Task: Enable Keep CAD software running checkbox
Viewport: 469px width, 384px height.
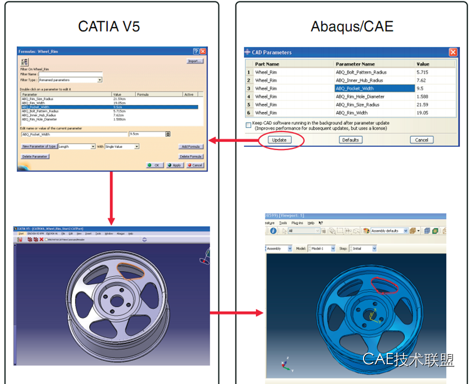Action: [x=248, y=125]
